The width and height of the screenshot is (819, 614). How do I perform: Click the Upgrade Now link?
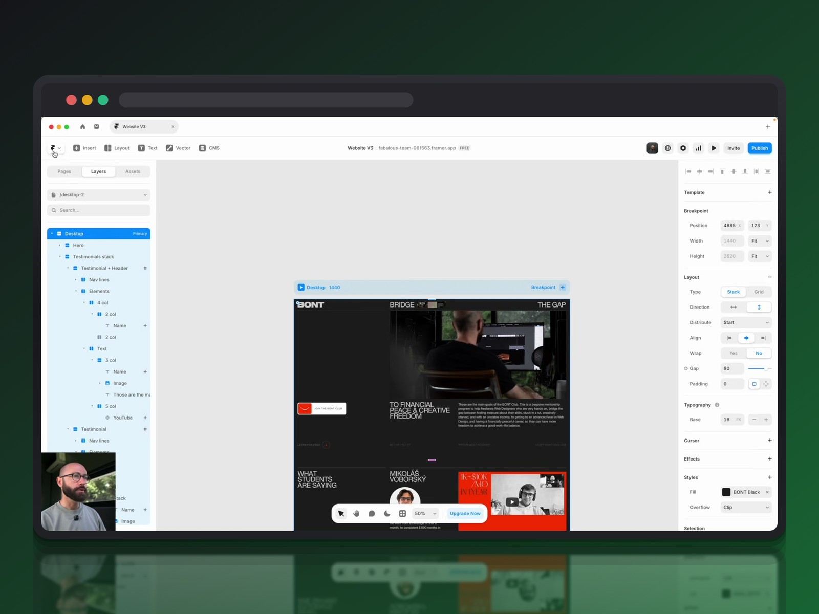pos(465,514)
